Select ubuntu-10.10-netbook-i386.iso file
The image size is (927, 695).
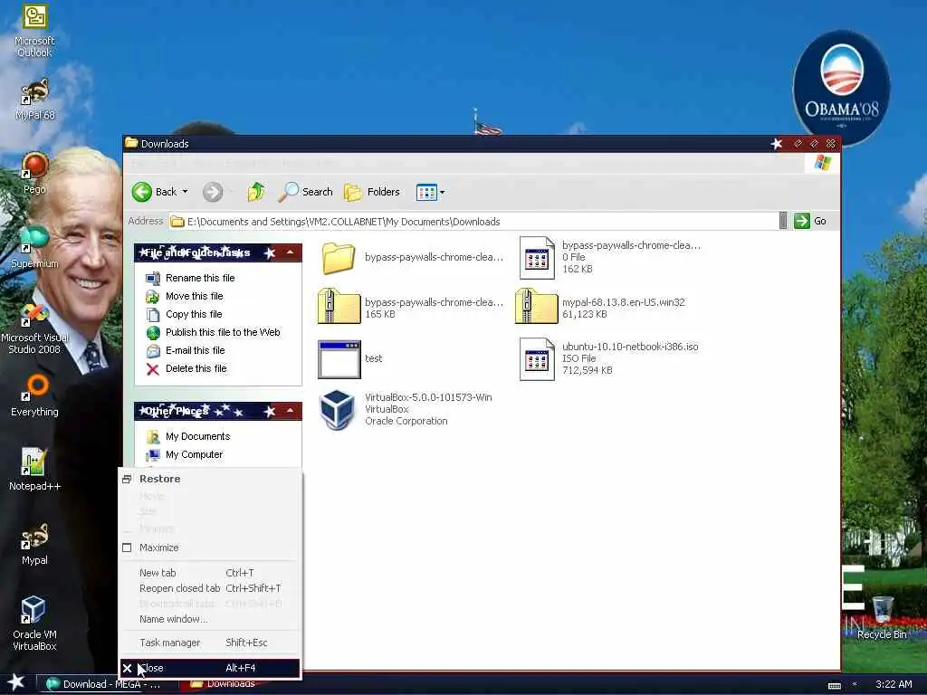[608, 358]
